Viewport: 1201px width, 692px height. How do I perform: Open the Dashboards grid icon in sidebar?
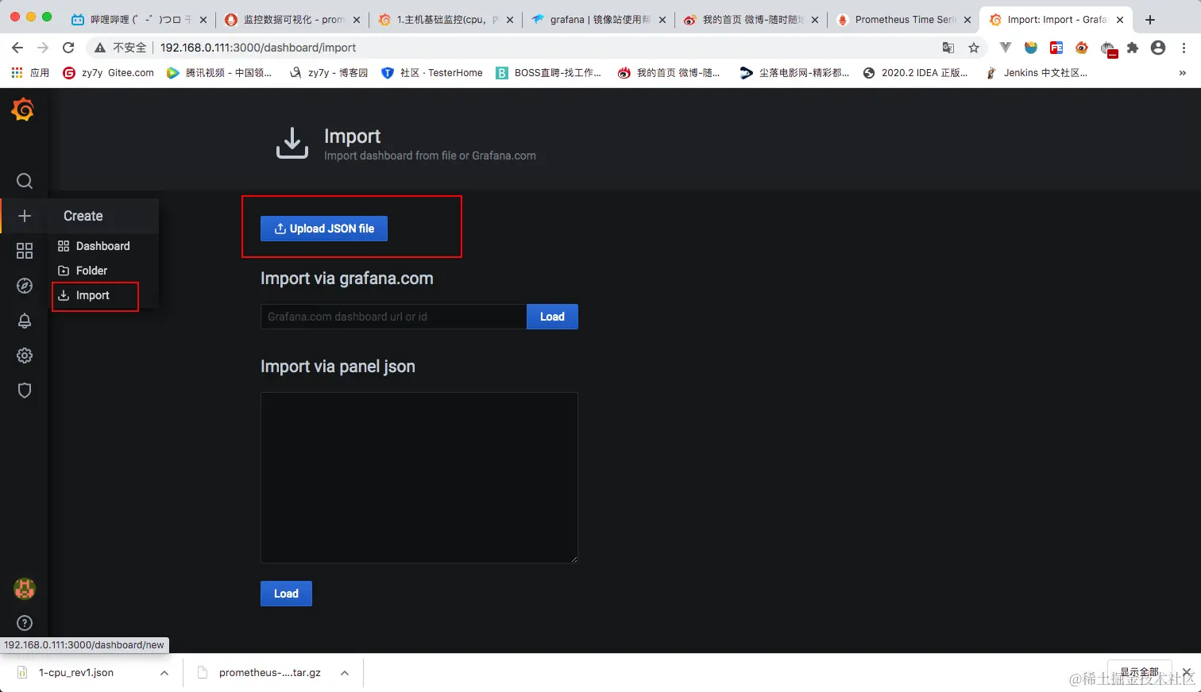point(25,251)
